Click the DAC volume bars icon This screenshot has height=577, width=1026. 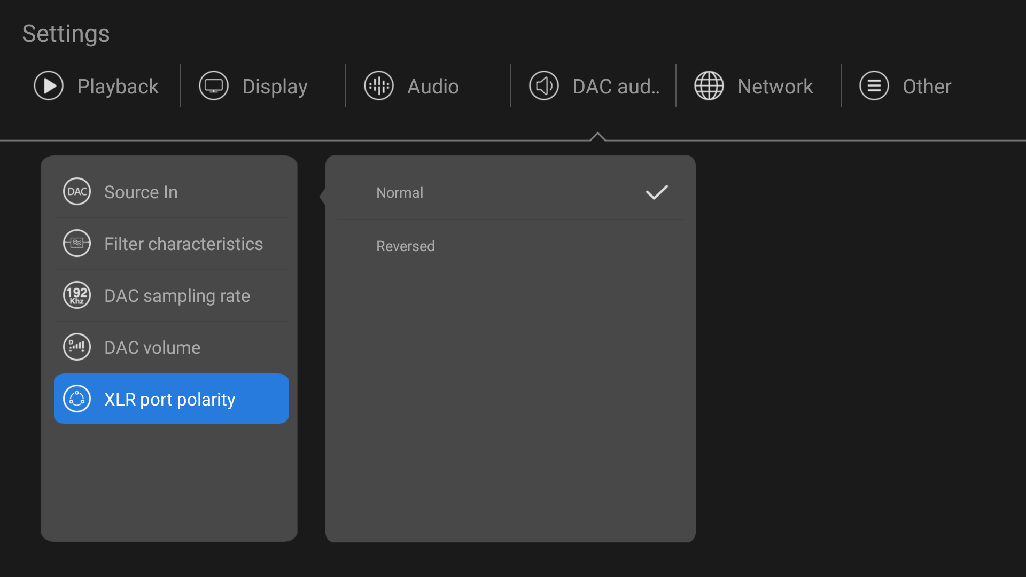[77, 347]
